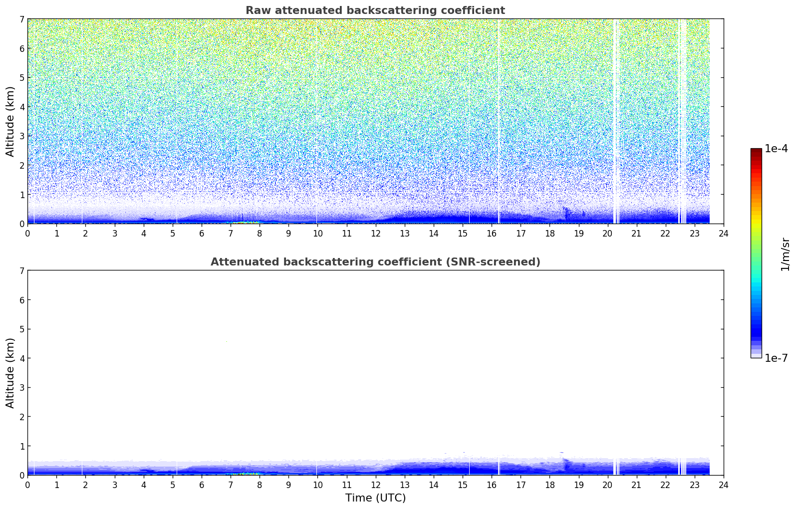The image size is (796, 509).
Task: Click time tick "20" under the SNR-screened plot
Action: coord(607,485)
